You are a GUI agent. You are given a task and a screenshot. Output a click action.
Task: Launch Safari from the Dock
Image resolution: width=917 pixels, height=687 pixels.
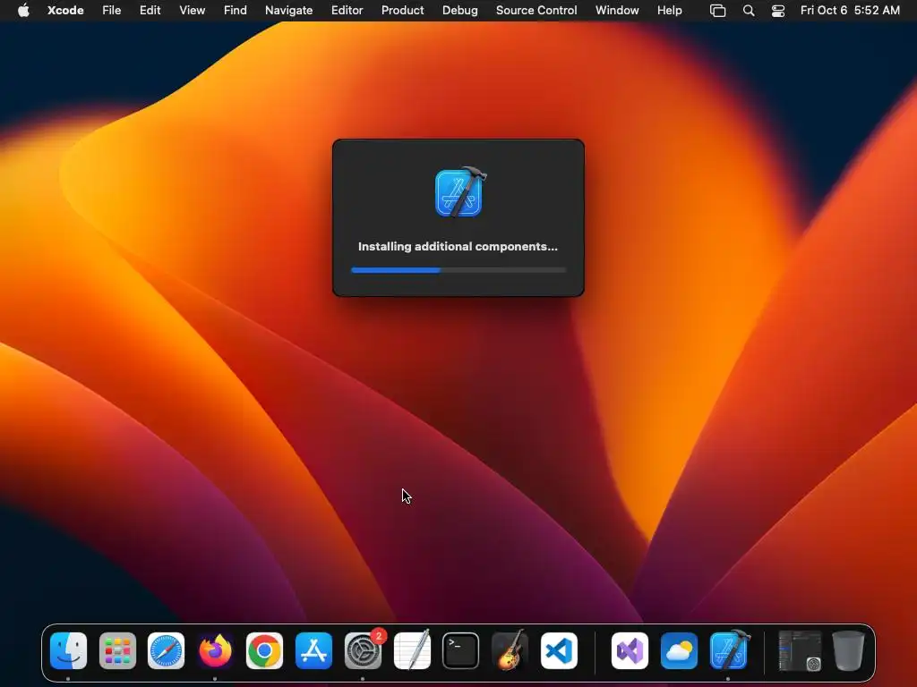(x=166, y=651)
